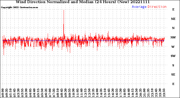Click the 01:10 time label
The height and width of the screenshot is (98, 180).
click(11, 93)
